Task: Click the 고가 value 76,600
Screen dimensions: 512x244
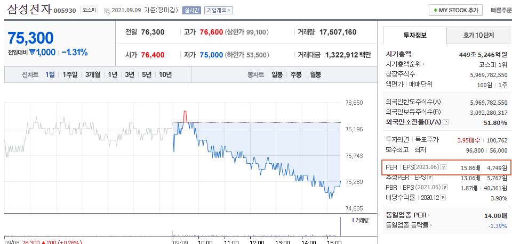Action: [211, 32]
